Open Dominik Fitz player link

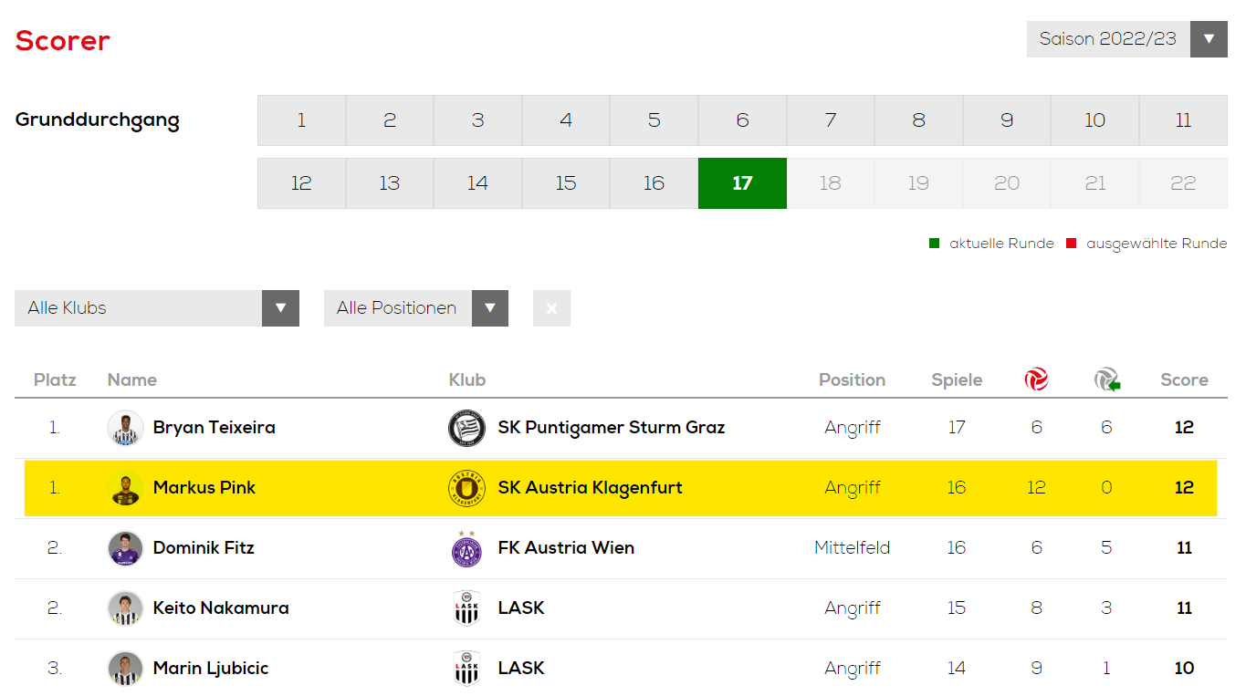204,548
